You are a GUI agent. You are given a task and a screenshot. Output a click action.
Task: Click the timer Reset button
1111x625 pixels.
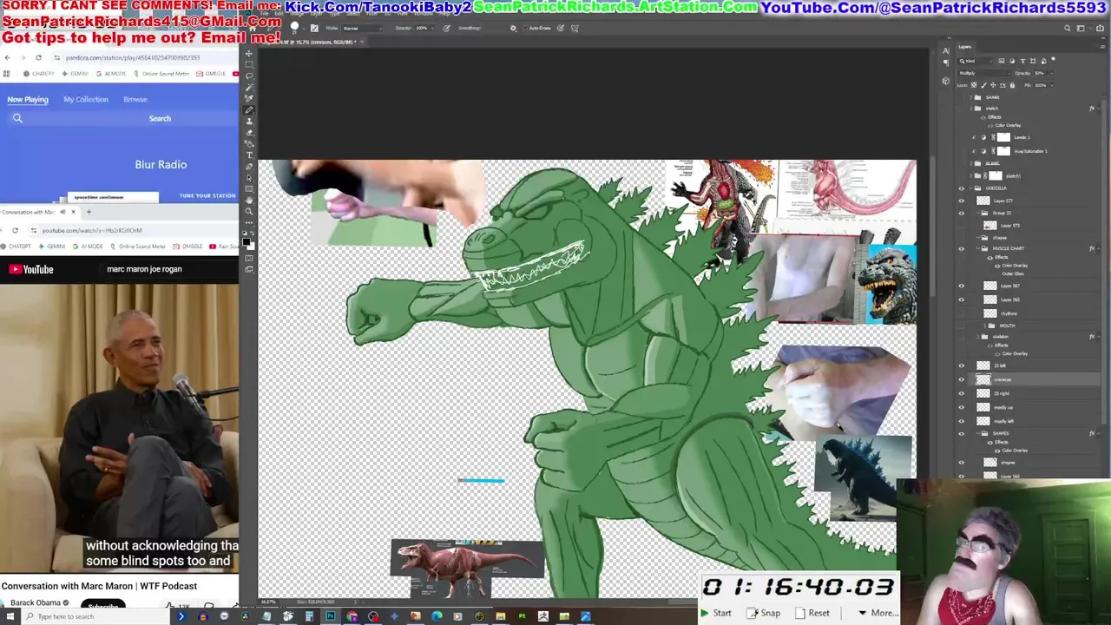[812, 613]
